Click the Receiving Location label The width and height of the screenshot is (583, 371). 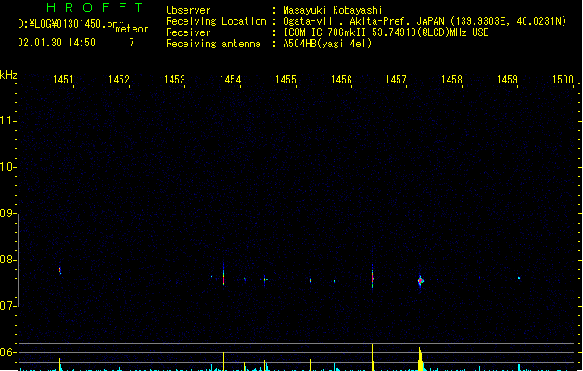tap(216, 21)
